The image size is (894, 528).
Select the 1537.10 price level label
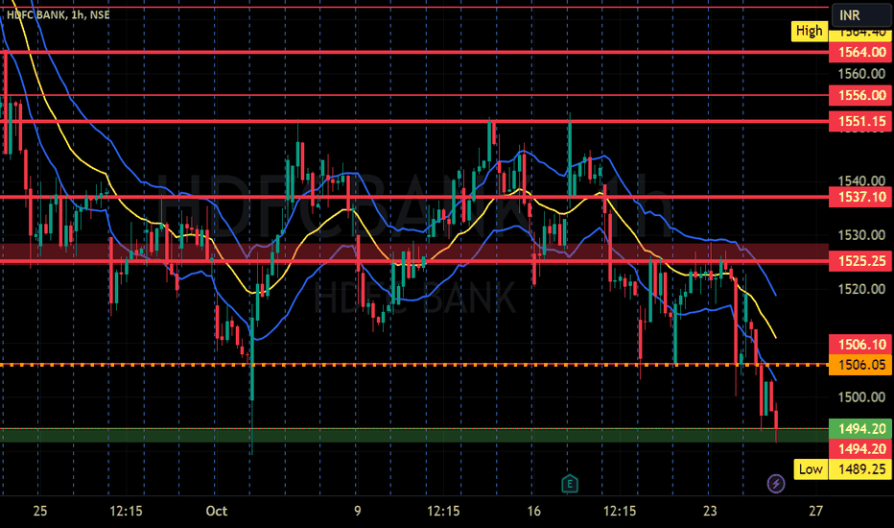pos(860,197)
